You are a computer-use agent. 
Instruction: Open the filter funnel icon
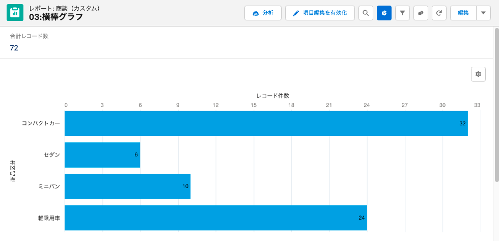(402, 13)
